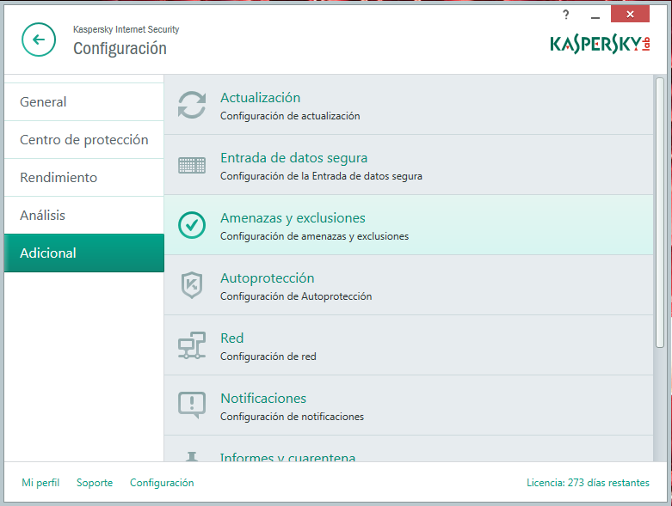Click 'Configuración de Autoprotección' description text
This screenshot has height=506, width=672.
[296, 296]
